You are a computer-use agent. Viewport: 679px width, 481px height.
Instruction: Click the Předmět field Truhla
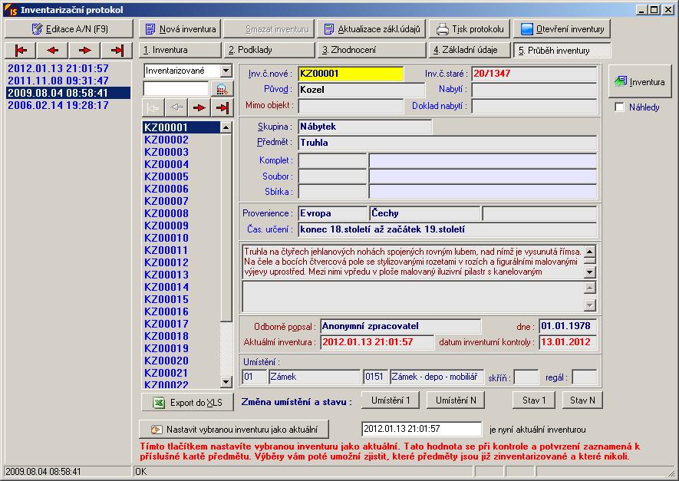click(x=447, y=143)
